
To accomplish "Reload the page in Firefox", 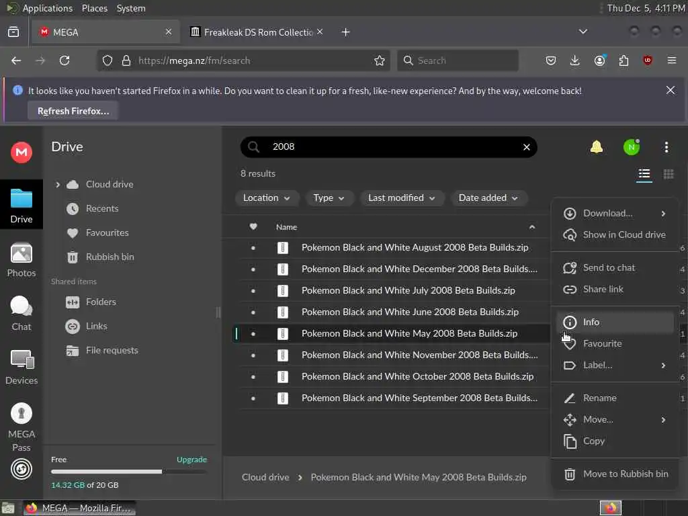I will 64,60.
